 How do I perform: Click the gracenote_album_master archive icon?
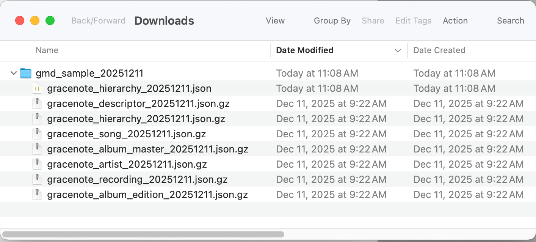click(37, 149)
